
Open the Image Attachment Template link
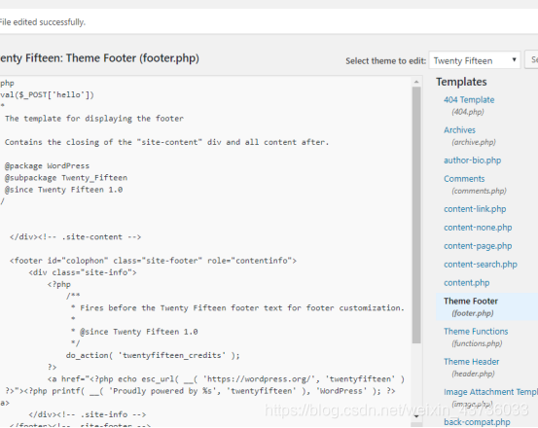(490, 392)
